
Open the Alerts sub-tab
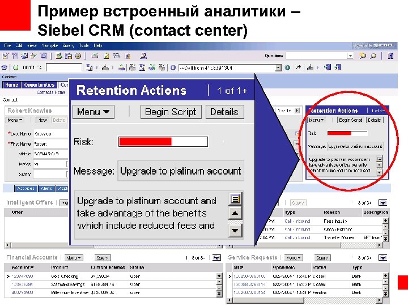tap(46, 188)
